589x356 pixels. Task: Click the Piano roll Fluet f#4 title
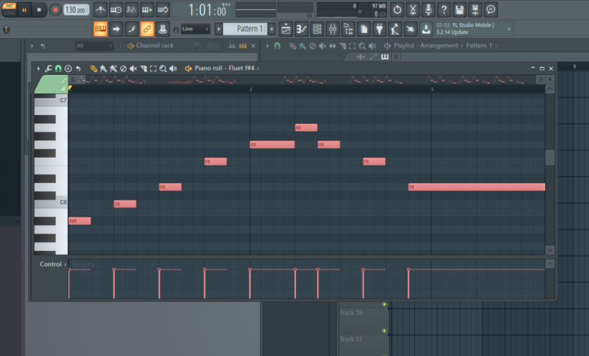tap(224, 68)
